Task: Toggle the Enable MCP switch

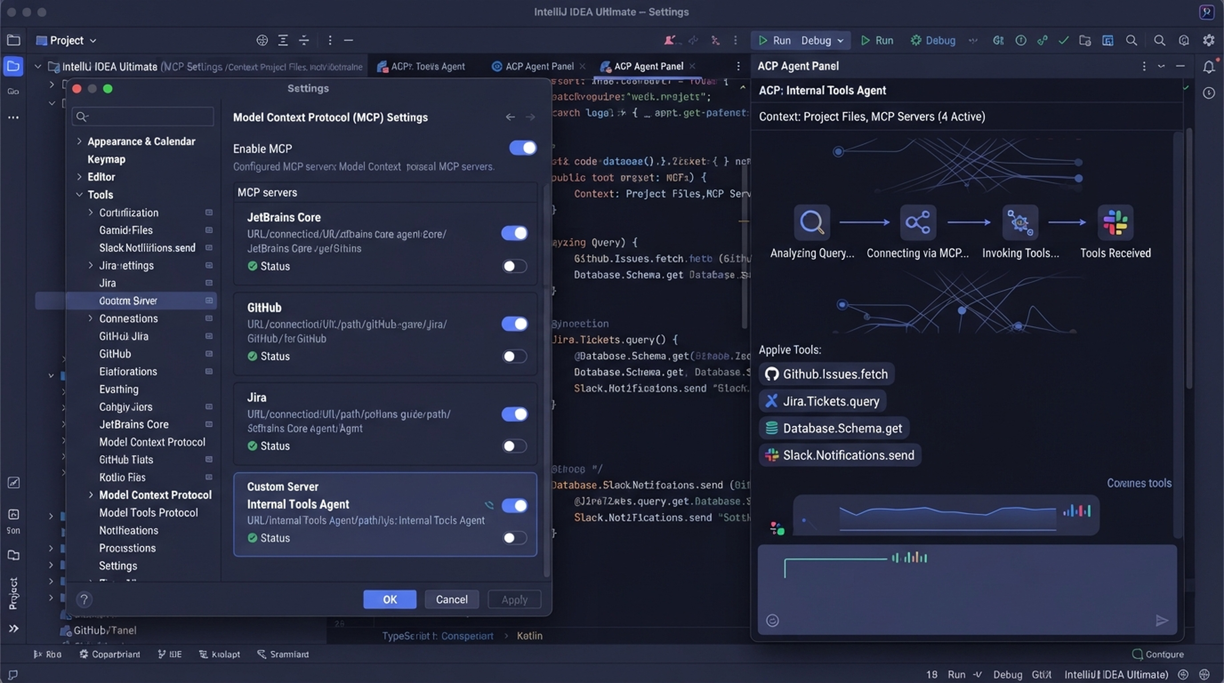Action: [x=523, y=148]
